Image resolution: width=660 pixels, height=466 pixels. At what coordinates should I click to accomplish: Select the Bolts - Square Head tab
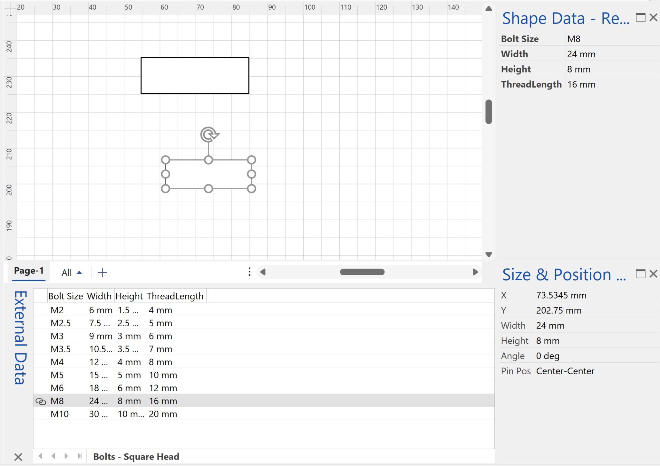click(x=136, y=456)
